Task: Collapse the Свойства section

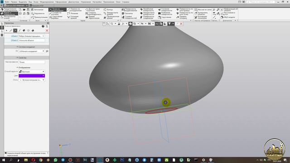Action: pos(26,58)
